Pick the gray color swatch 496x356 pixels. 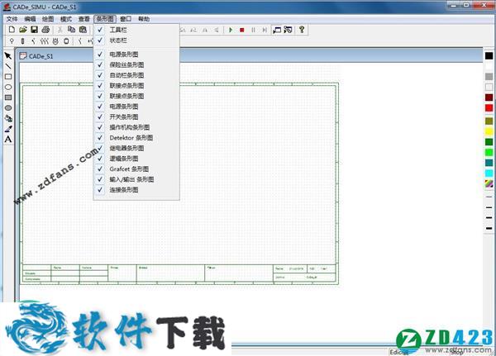(489, 77)
